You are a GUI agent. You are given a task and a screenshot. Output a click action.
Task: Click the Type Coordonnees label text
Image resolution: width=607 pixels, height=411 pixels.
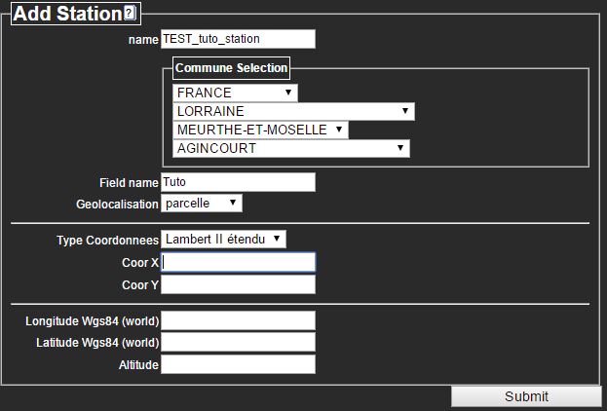click(107, 240)
